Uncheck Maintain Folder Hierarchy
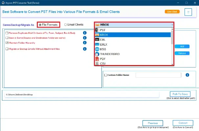Image resolution: width=199 pixels, height=131 pixels. pos(7,43)
